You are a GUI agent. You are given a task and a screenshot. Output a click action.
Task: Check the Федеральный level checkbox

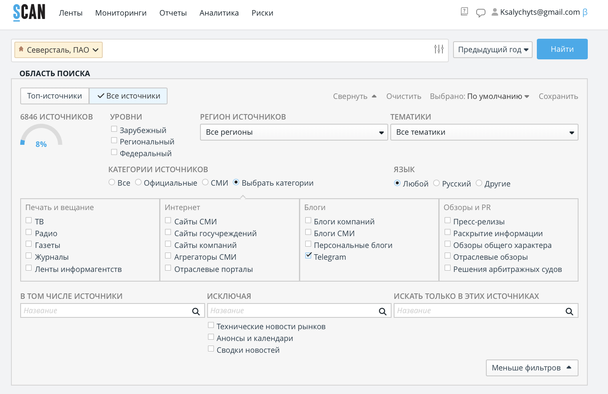114,152
